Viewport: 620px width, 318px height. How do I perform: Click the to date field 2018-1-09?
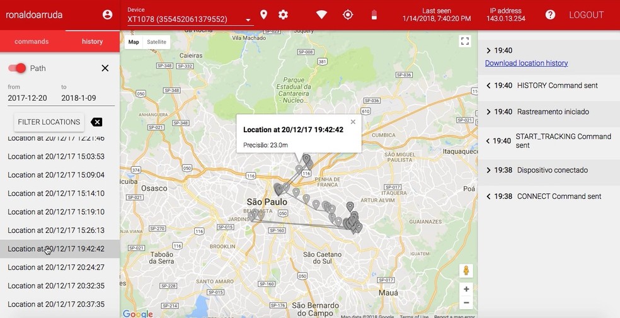pos(79,98)
